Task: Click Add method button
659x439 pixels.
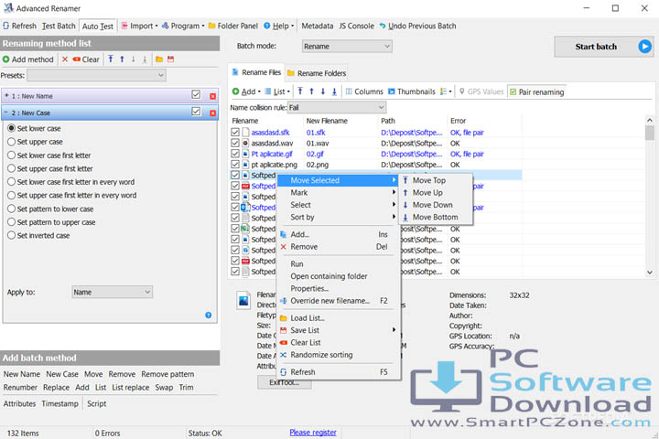Action: 28,59
